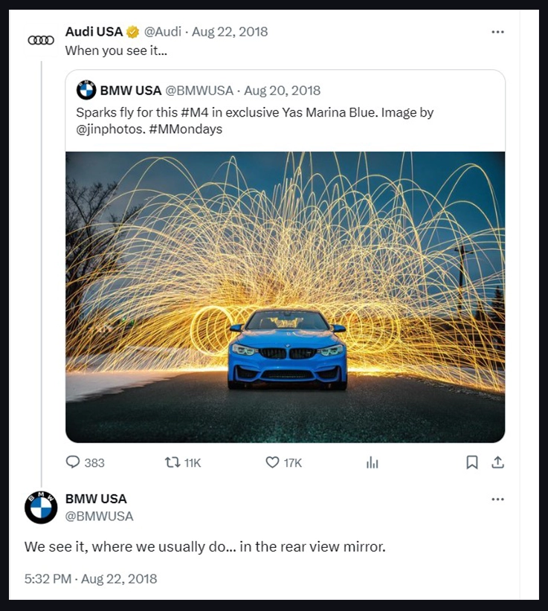Viewport: 548px width, 611px height.
Task: Click the share upload icon
Action: point(497,462)
